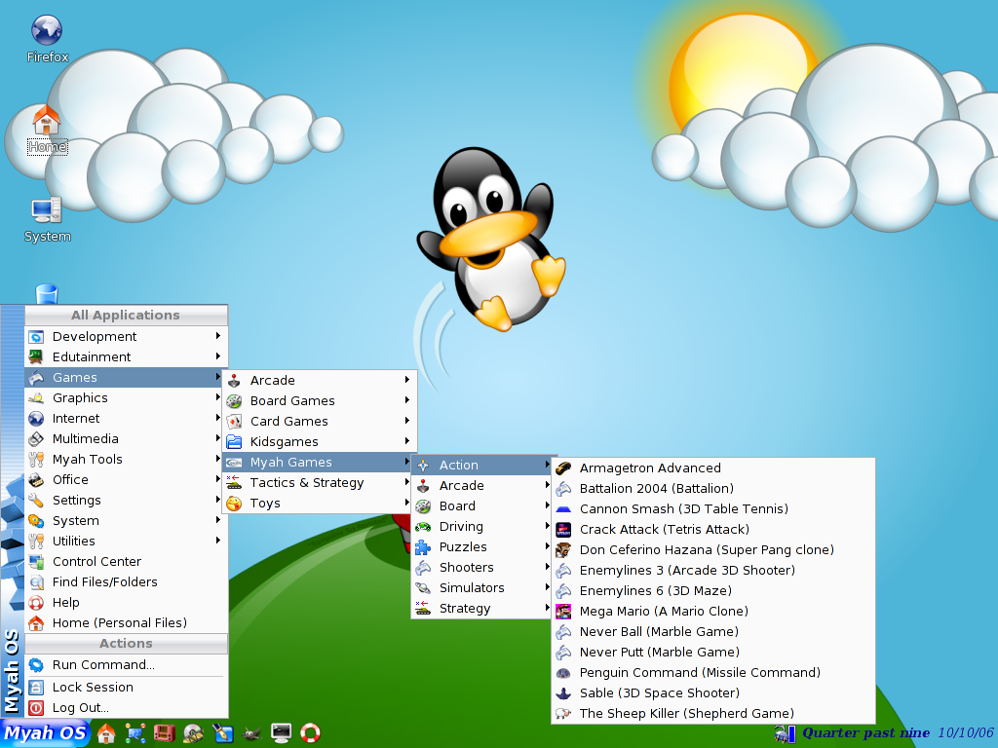
Task: Click the Armagetron Advanced icon
Action: (x=563, y=468)
